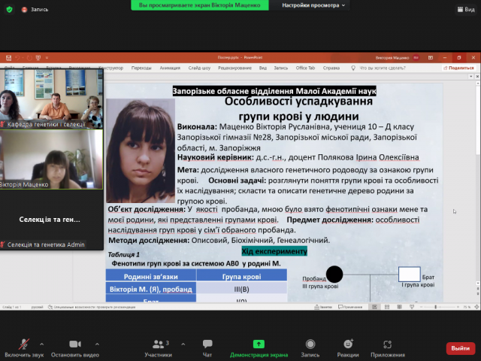
Task: Switch layout with the Вид view button
Action: tap(465, 9)
